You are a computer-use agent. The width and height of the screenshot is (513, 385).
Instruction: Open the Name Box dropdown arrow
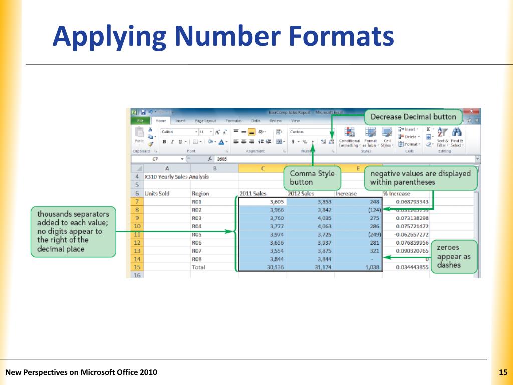point(182,159)
